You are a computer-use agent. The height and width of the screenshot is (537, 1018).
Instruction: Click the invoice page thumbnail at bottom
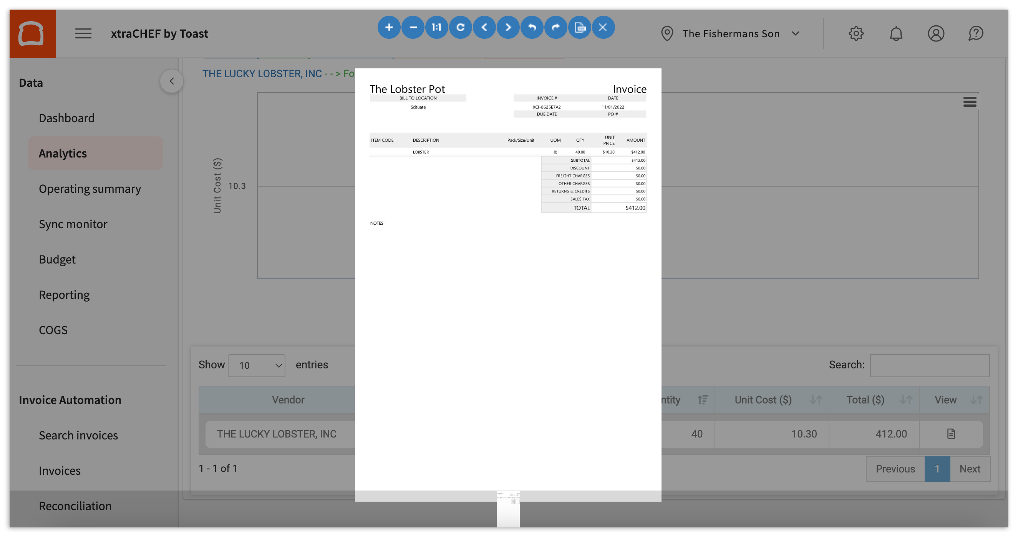[x=508, y=509]
